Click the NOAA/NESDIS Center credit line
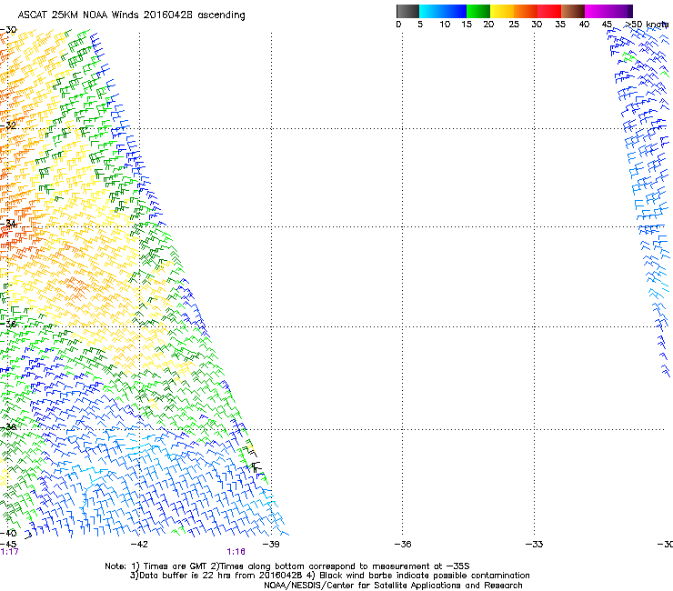The width and height of the screenshot is (673, 591). (393, 586)
